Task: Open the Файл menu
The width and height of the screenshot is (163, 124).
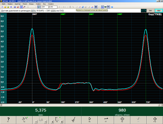Action: coord(4,4)
